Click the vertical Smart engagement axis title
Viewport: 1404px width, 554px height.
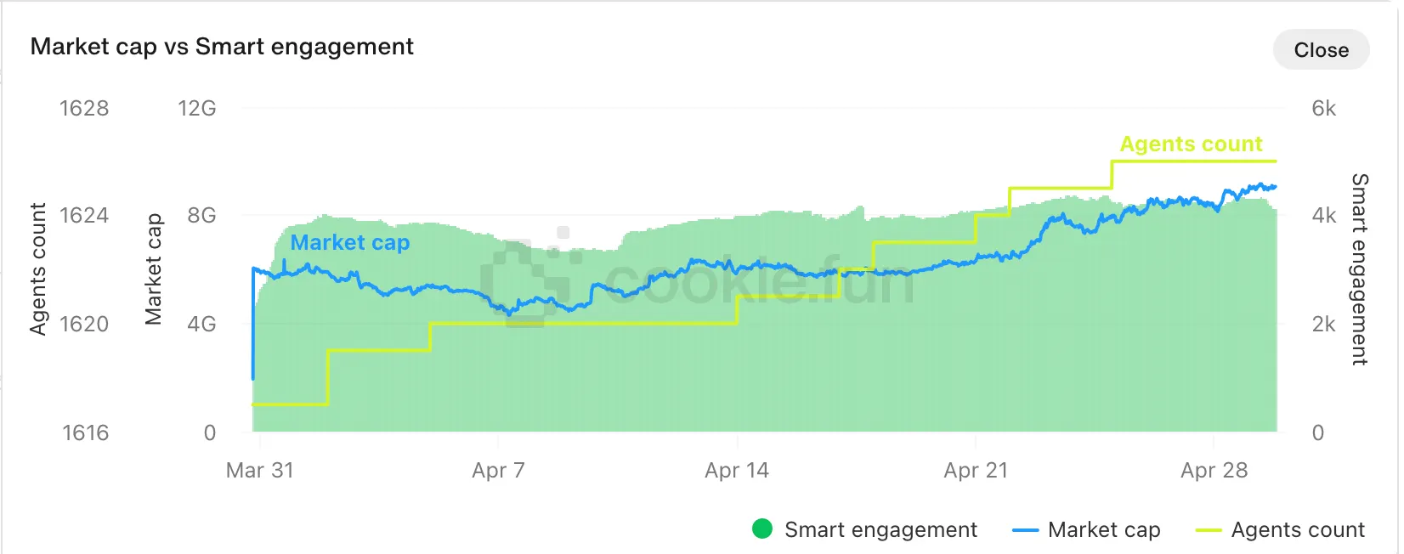click(x=1360, y=269)
